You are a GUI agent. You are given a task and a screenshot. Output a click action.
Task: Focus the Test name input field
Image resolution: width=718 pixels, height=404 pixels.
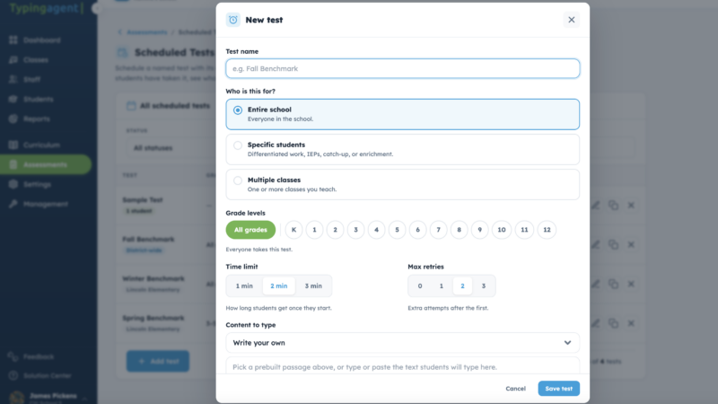pyautogui.click(x=402, y=69)
